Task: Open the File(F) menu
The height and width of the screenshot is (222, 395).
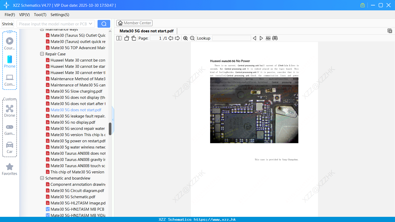Action: pyautogui.click(x=10, y=15)
